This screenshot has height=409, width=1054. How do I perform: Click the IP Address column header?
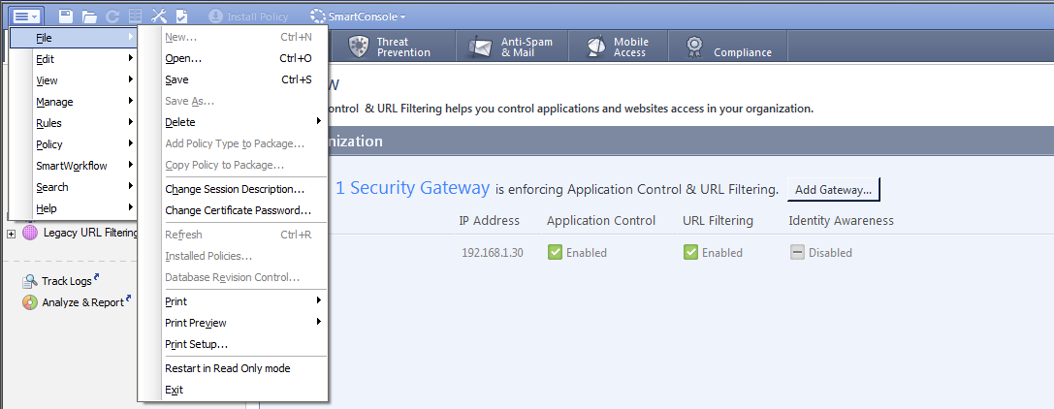(x=490, y=220)
